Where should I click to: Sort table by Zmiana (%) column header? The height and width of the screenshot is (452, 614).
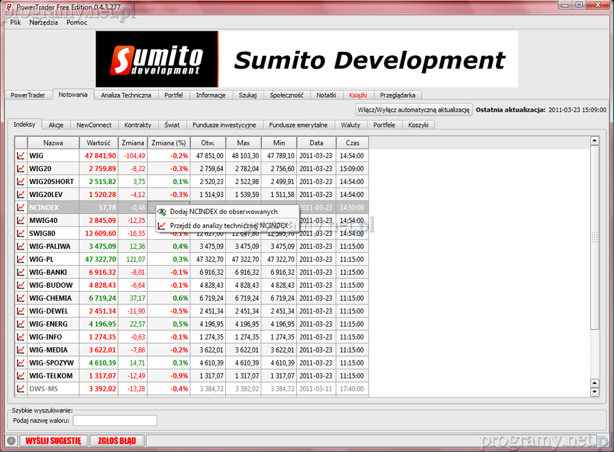(168, 143)
